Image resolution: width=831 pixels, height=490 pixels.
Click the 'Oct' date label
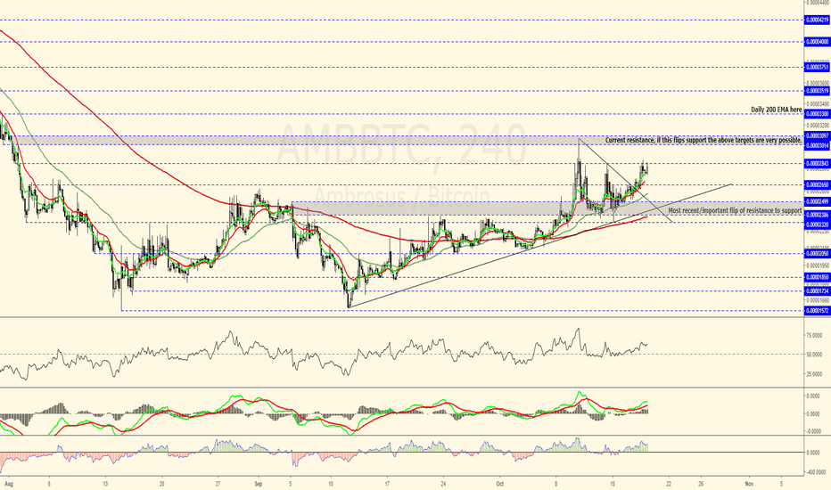click(500, 484)
